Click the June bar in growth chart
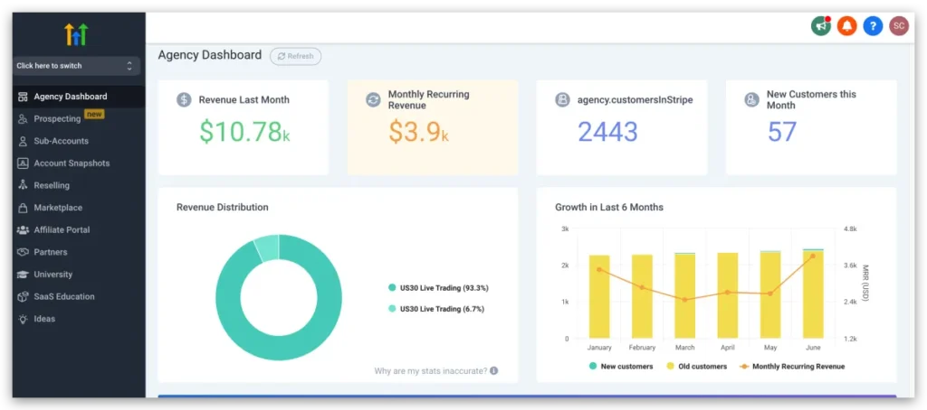This screenshot has width=927, height=410. coord(813,294)
